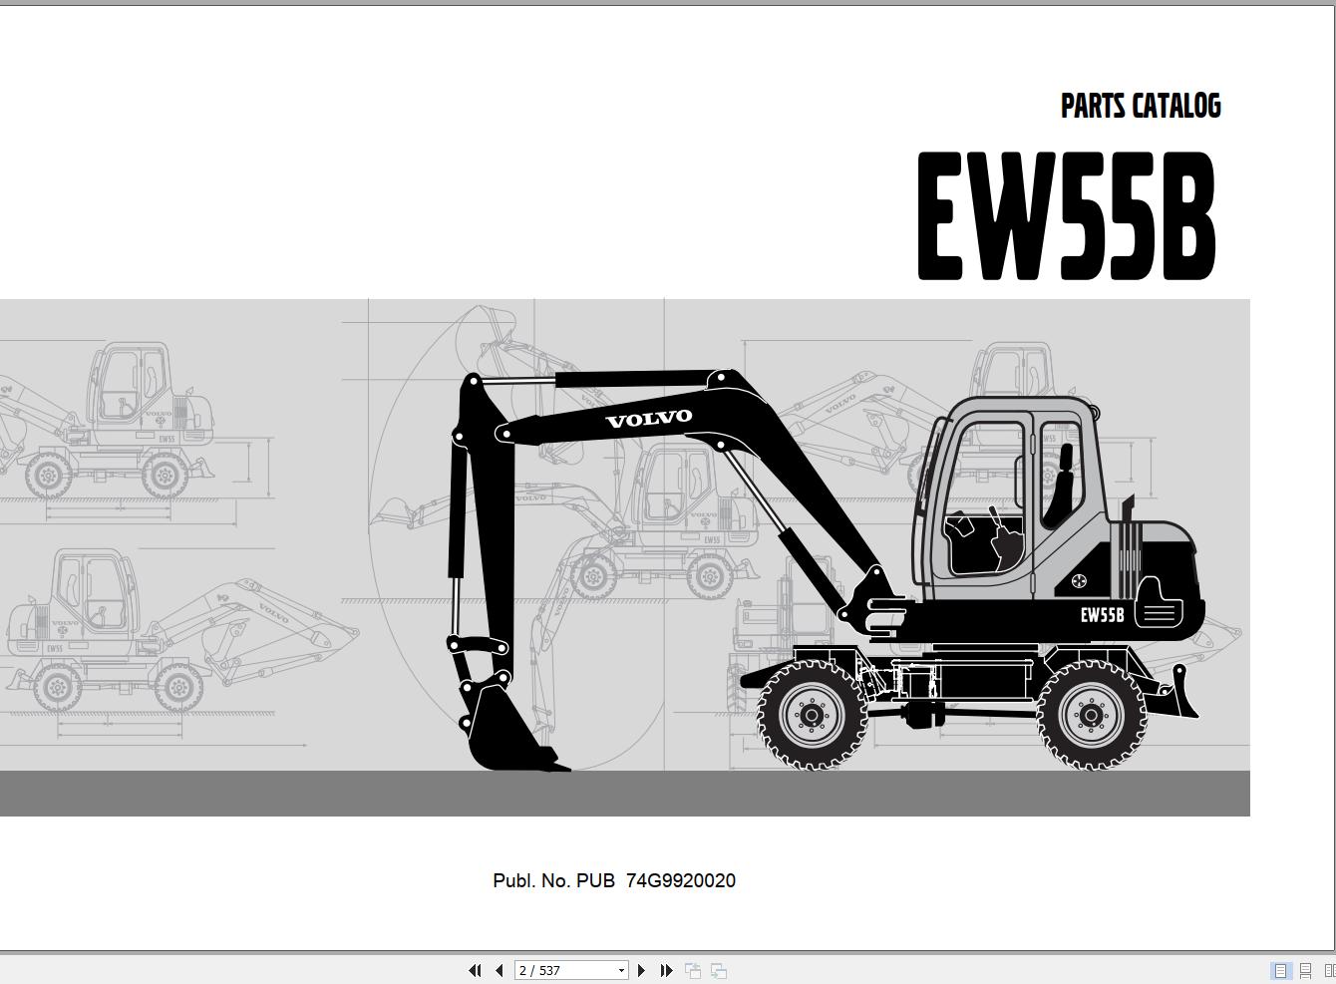Screen dimensions: 1336x984
Task: Toggle continuous page scrolling mode
Action: point(1305,970)
